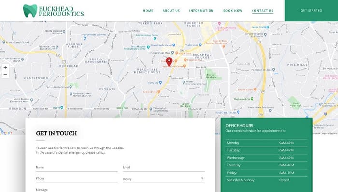Open the About Us menu item
The height and width of the screenshot is (192, 338).
(171, 10)
